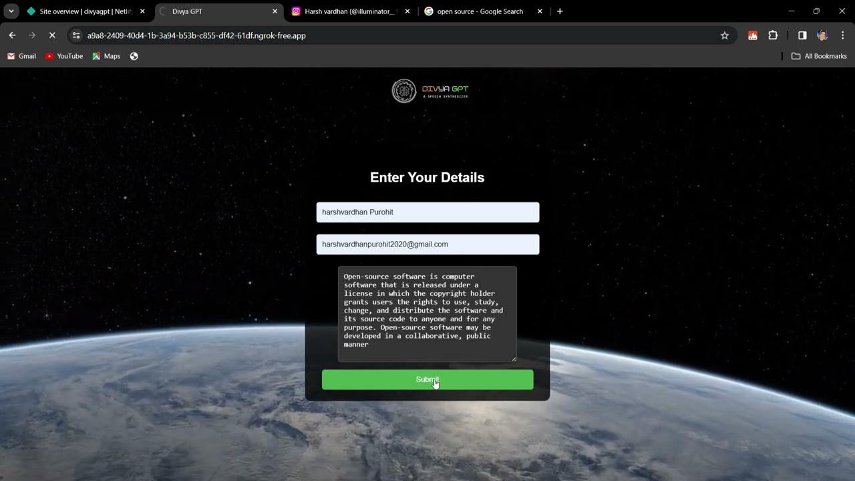The height and width of the screenshot is (481, 855).
Task: Open the Chrome three-dot menu
Action: [843, 35]
